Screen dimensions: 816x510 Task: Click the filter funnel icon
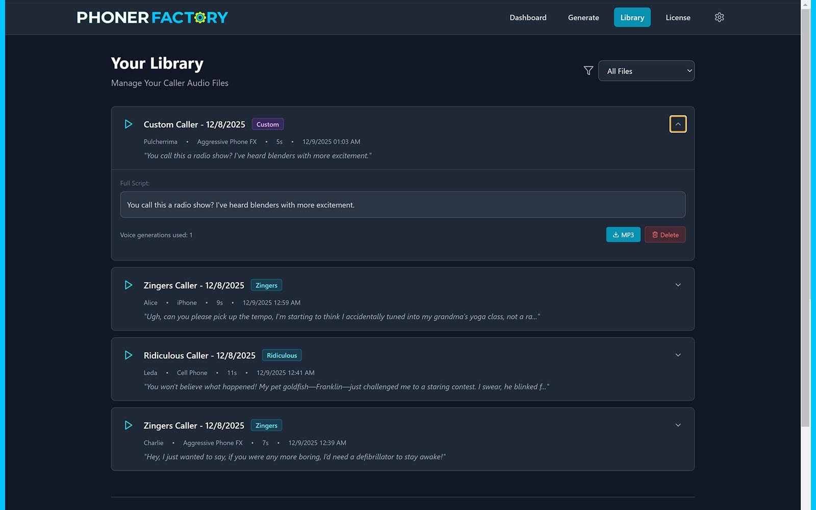click(588, 71)
